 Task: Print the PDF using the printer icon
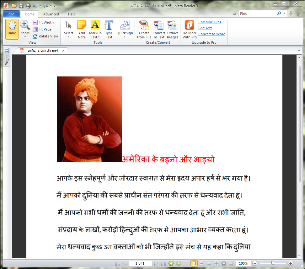[28, 6]
